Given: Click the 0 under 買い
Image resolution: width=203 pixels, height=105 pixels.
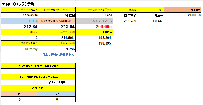Looking at the screenshot, I should click(x=20, y=99).
